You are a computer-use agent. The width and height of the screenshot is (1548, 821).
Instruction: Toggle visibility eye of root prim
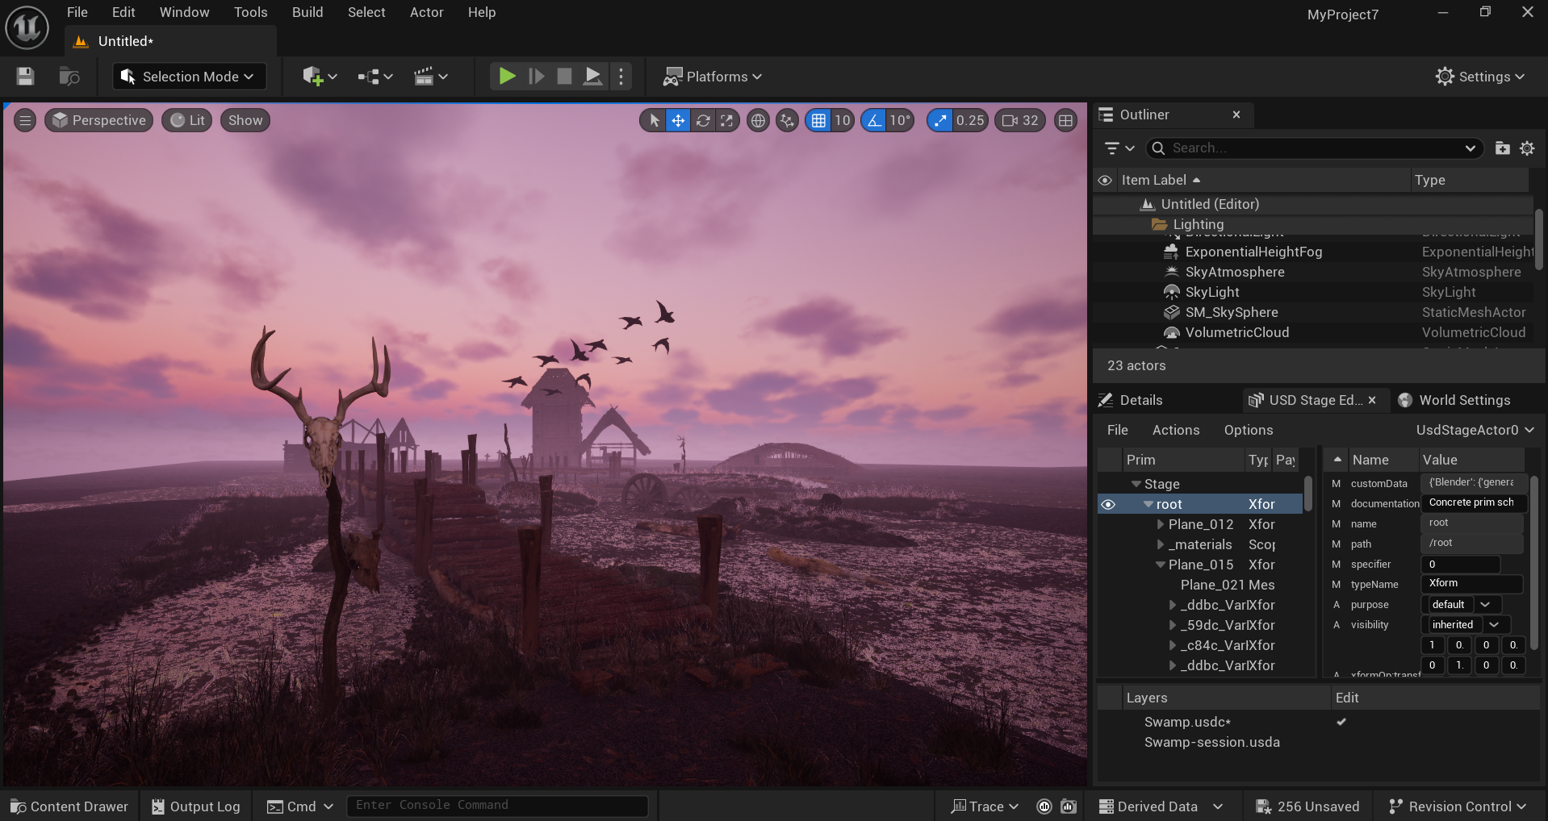pyautogui.click(x=1108, y=504)
